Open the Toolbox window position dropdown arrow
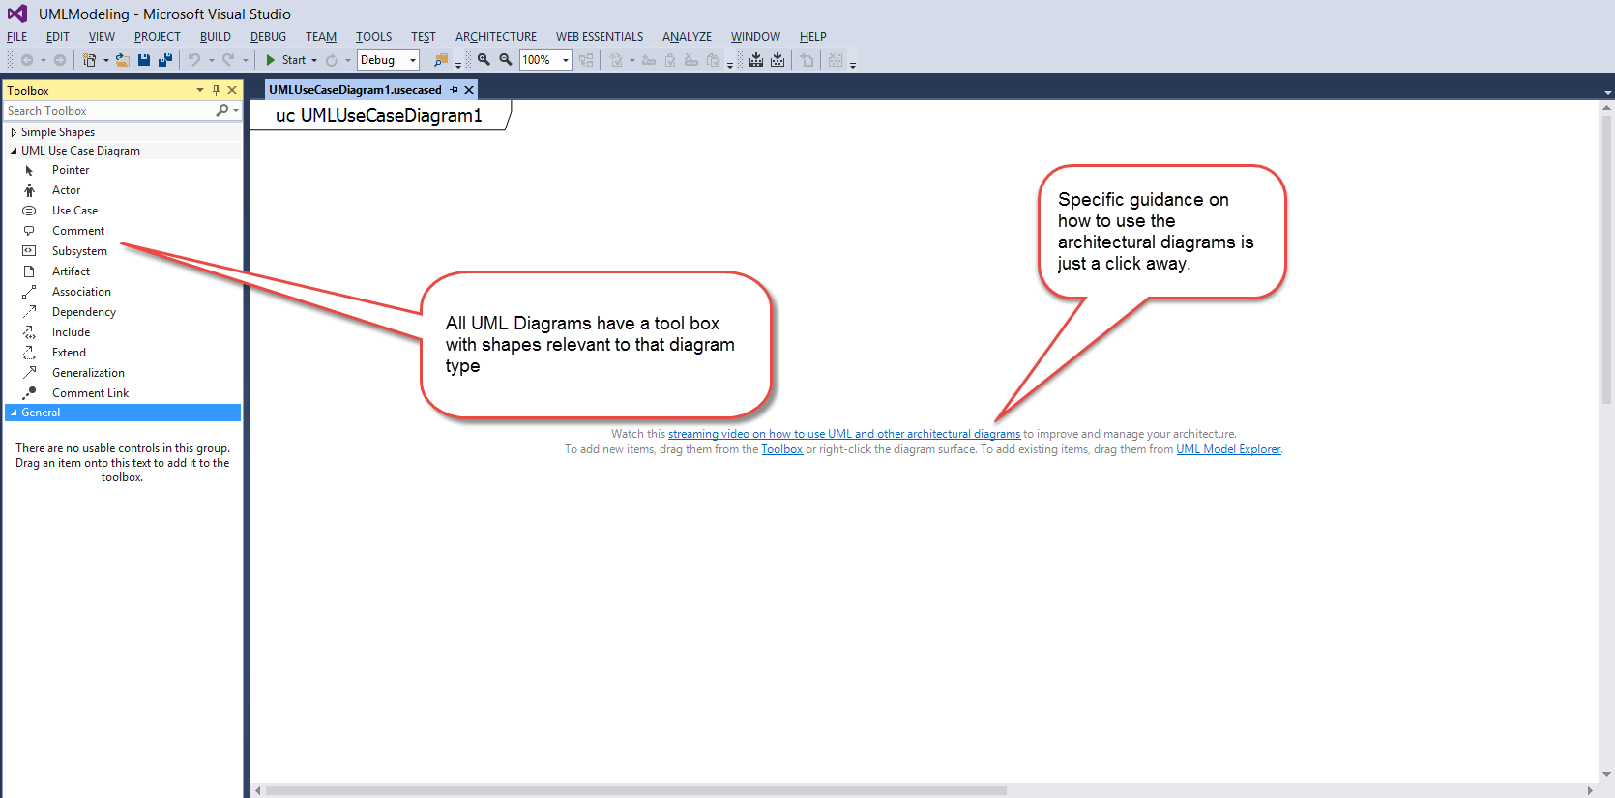The width and height of the screenshot is (1615, 798). click(x=200, y=90)
